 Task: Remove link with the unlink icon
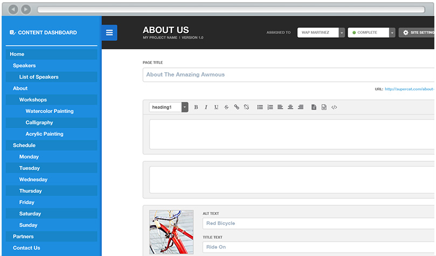[x=246, y=107]
